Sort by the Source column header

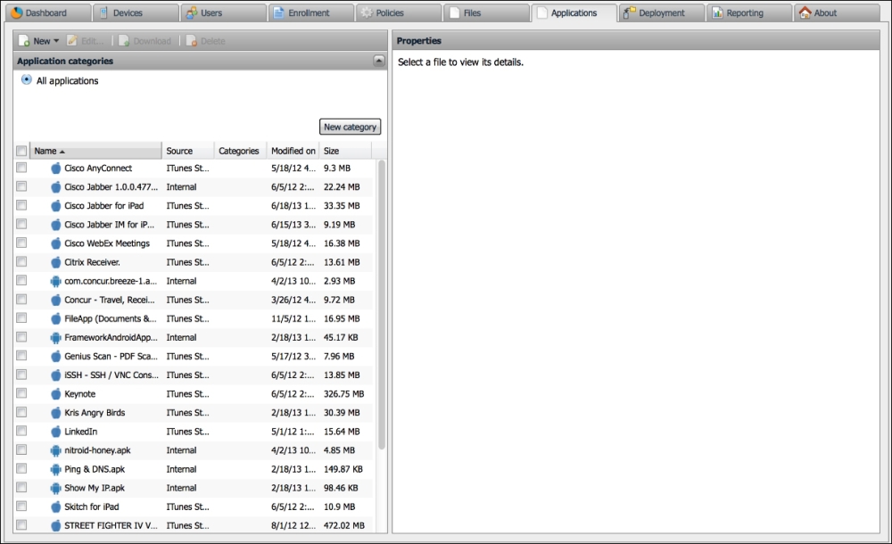point(187,151)
